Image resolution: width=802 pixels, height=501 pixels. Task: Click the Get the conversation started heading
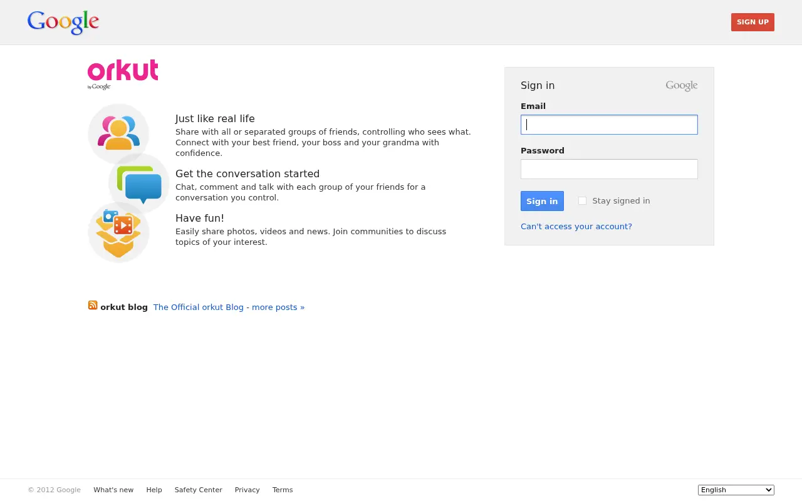click(247, 173)
